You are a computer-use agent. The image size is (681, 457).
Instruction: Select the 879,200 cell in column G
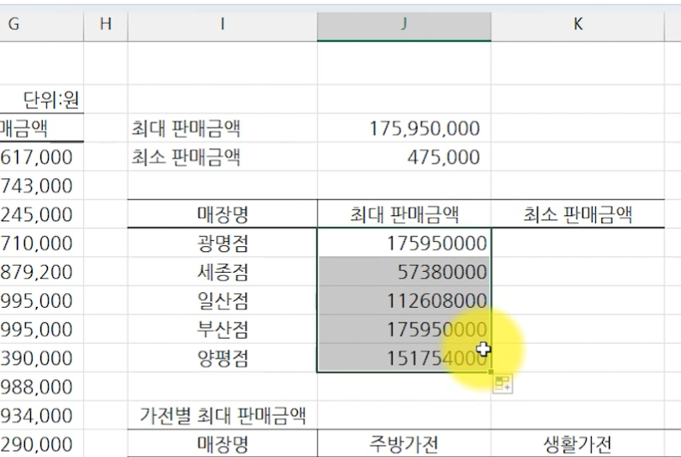tap(42, 272)
